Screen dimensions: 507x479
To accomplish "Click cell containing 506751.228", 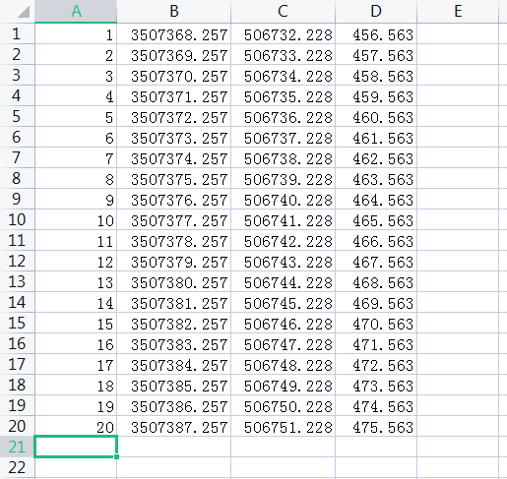I will pos(283,426).
